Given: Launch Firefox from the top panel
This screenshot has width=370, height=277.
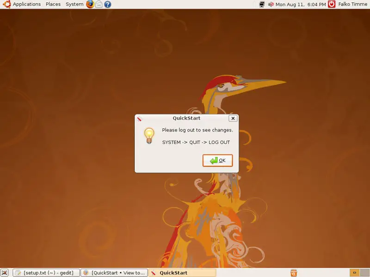Looking at the screenshot, I should tap(90, 4).
